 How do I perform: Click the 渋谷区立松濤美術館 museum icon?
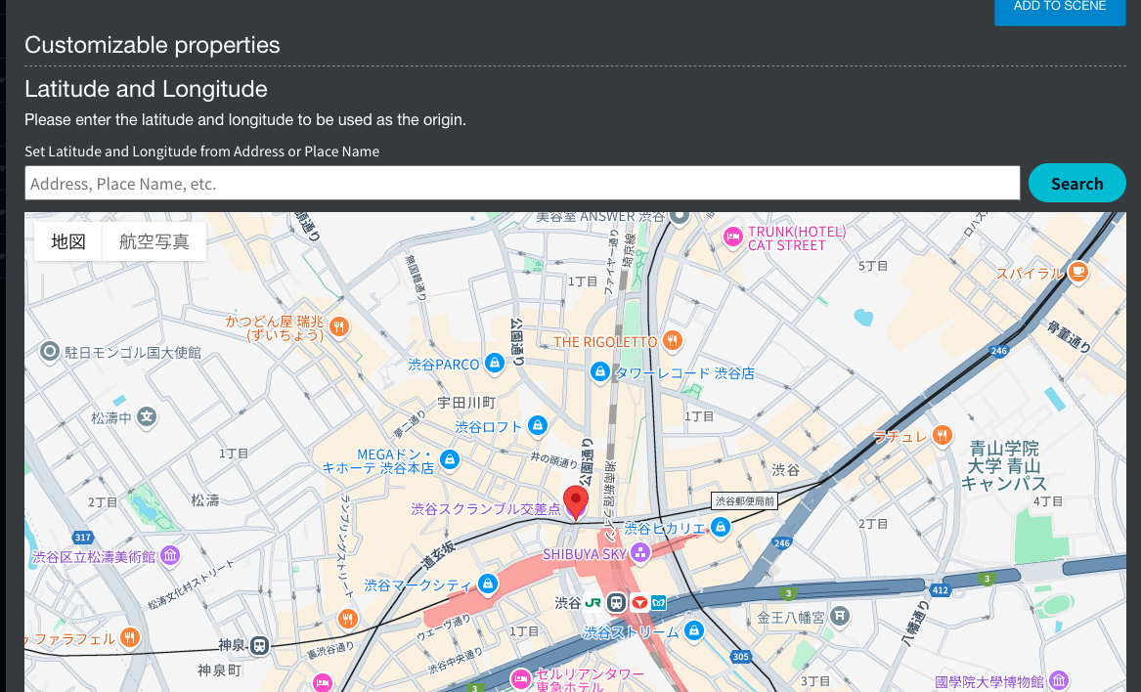170,556
